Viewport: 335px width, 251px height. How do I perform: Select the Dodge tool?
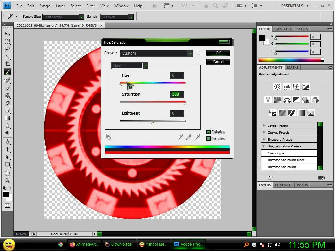pyautogui.click(x=8, y=133)
